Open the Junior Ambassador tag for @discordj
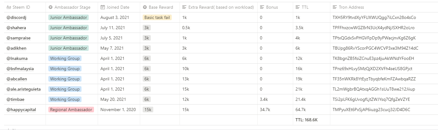 point(68,17)
